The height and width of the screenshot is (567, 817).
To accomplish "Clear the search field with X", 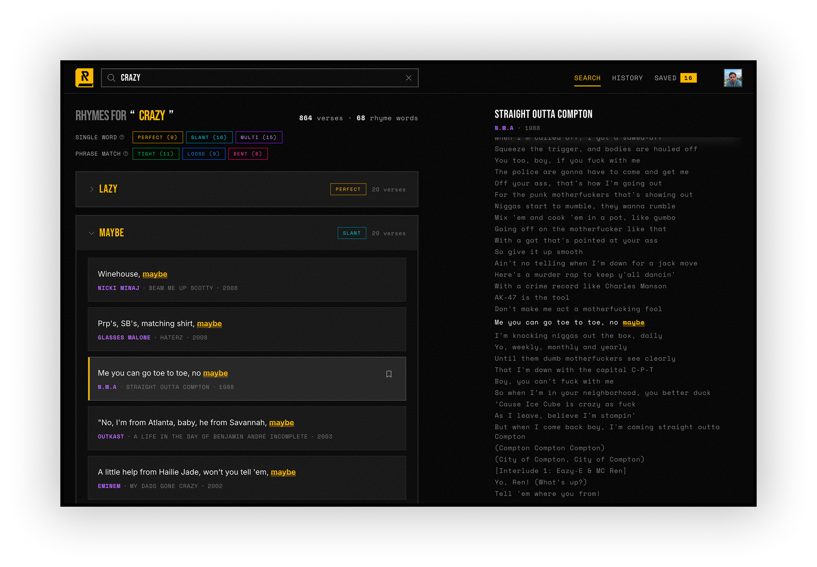I will (x=408, y=78).
